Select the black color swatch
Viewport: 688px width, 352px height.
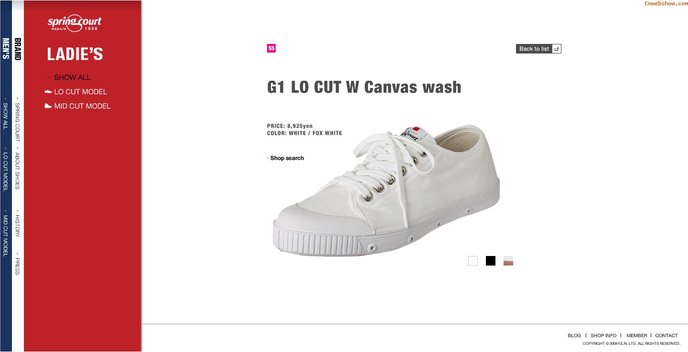(x=491, y=261)
